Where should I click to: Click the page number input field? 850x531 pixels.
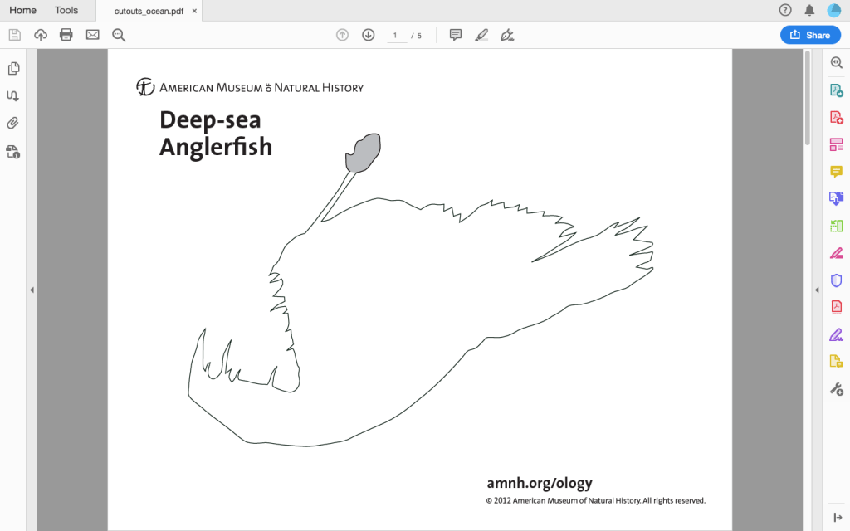click(396, 36)
